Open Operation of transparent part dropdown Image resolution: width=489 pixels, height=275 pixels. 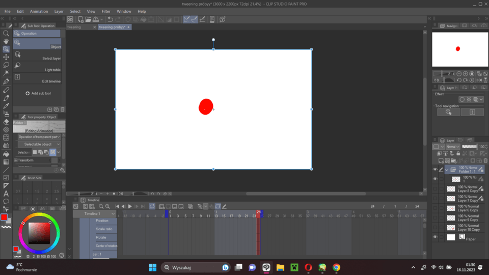pyautogui.click(x=39, y=137)
